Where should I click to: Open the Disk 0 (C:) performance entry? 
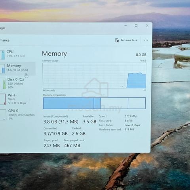[x=18, y=83]
